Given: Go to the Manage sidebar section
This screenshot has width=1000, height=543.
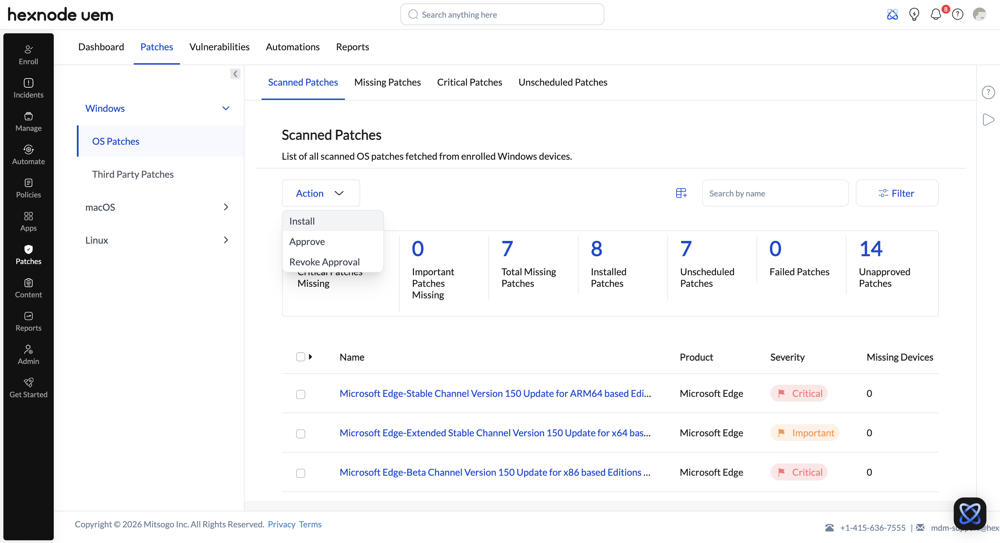Looking at the screenshot, I should pos(28,122).
